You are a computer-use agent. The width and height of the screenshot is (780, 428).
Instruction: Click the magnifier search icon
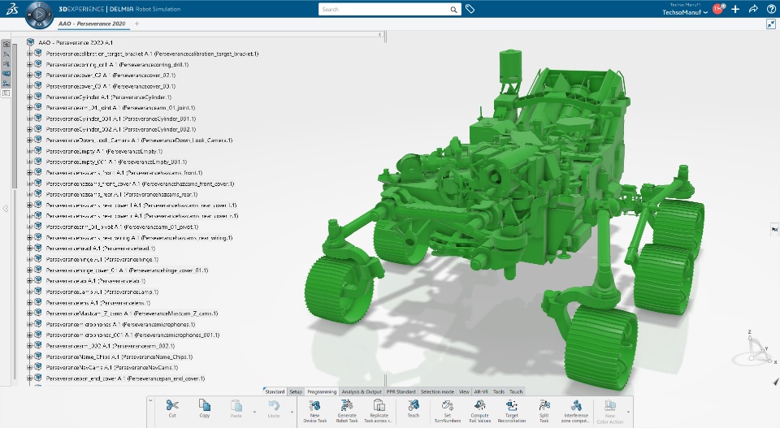point(453,10)
